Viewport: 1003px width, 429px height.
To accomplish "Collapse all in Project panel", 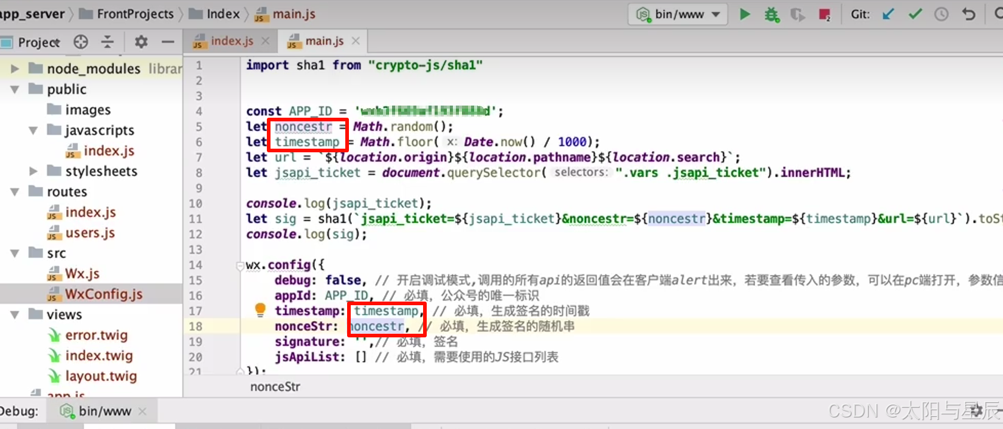I will coord(107,42).
